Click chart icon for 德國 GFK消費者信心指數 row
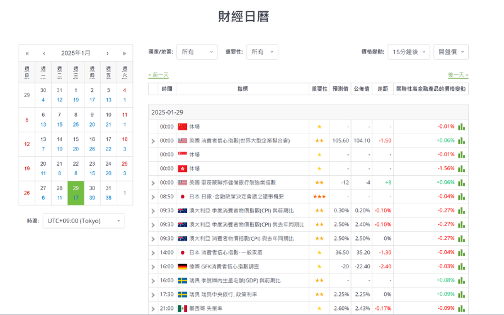Image resolution: width=504 pixels, height=315 pixels. (x=462, y=266)
